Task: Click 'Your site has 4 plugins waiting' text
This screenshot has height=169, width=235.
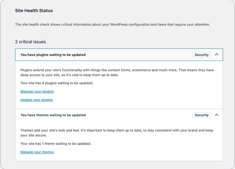Action: click(57, 83)
